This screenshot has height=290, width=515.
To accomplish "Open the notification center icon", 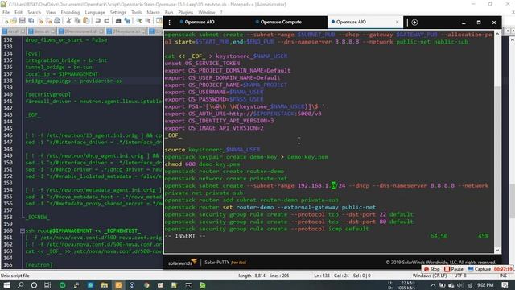I will tap(505, 285).
